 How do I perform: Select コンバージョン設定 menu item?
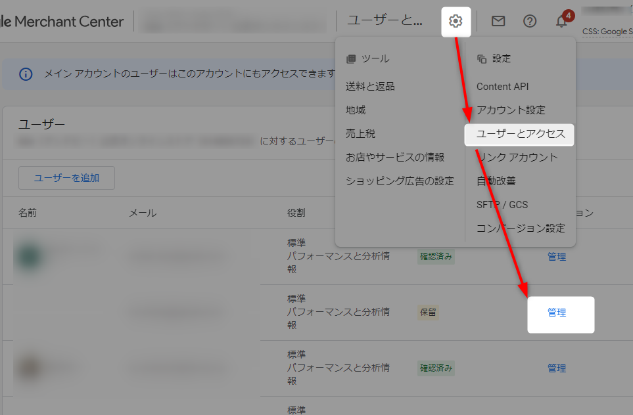click(x=521, y=229)
